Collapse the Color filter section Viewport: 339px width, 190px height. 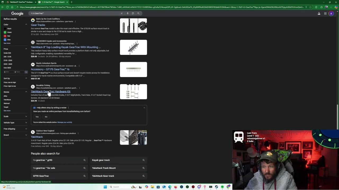(26, 25)
